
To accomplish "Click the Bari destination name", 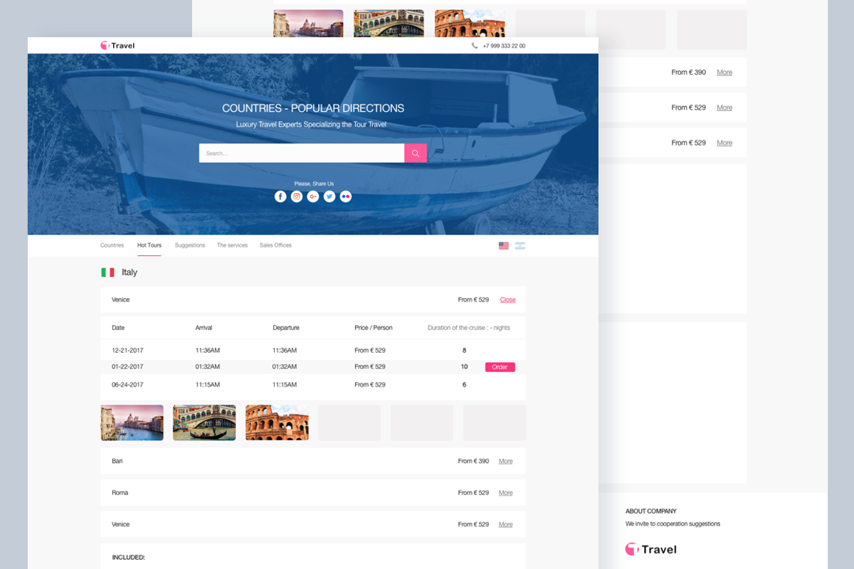I will [x=117, y=462].
